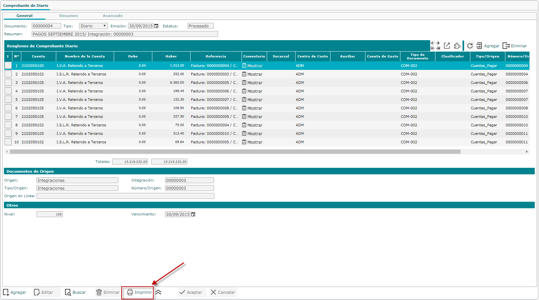The width and height of the screenshot is (539, 300).
Task: Click the Resumen text field
Action: coord(125,34)
